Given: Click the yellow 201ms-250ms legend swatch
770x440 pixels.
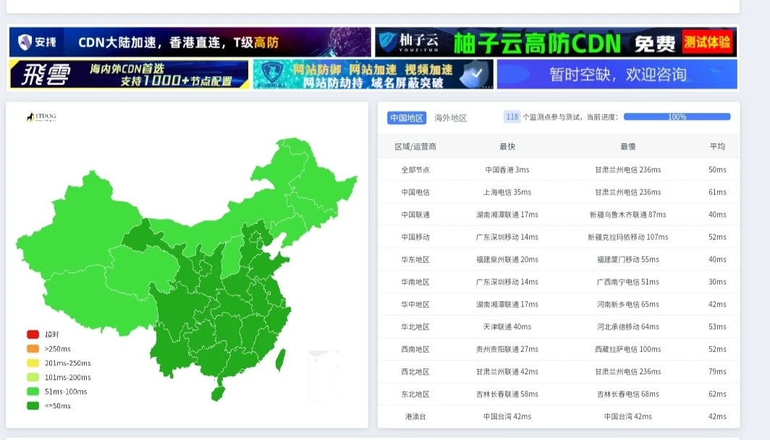Looking at the screenshot, I should pyautogui.click(x=33, y=363).
